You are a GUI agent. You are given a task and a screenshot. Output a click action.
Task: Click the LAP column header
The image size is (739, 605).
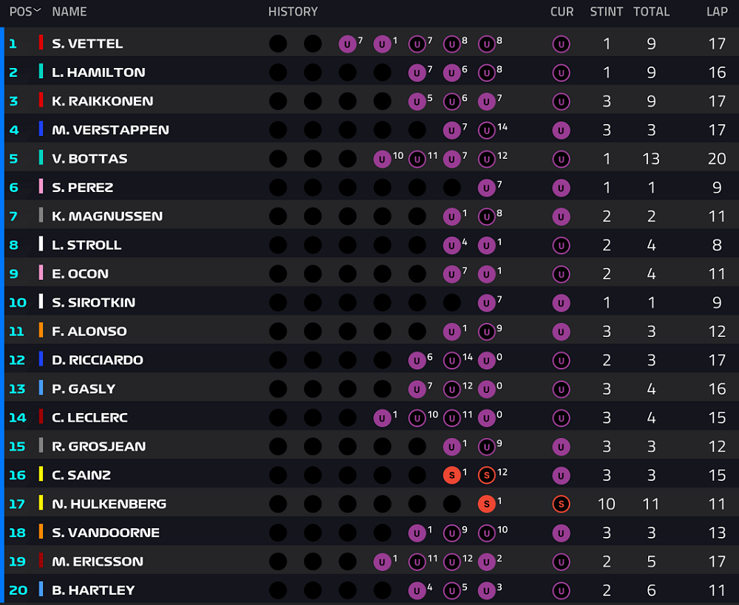click(717, 11)
